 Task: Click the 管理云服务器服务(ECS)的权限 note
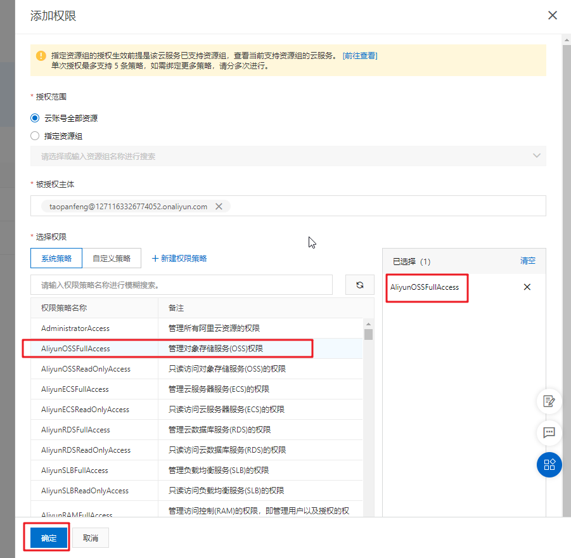coord(219,389)
